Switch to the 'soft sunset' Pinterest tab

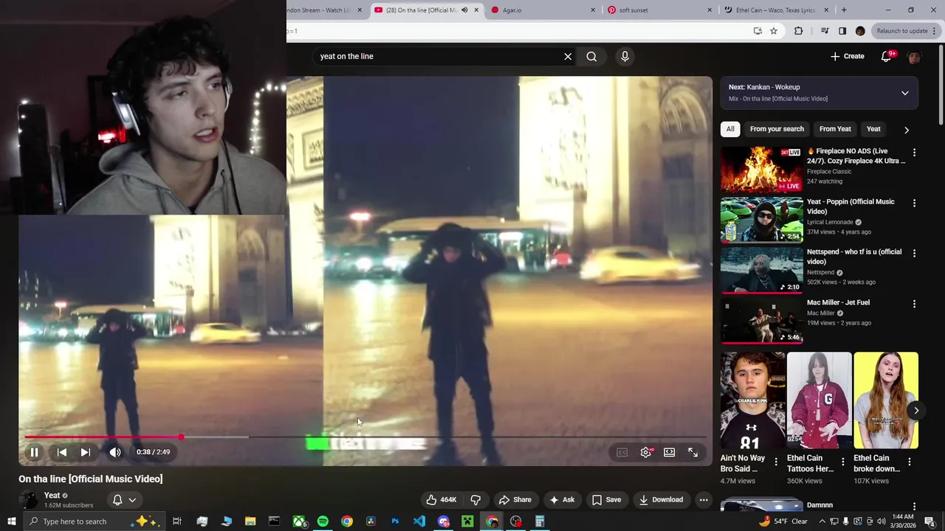click(x=659, y=10)
